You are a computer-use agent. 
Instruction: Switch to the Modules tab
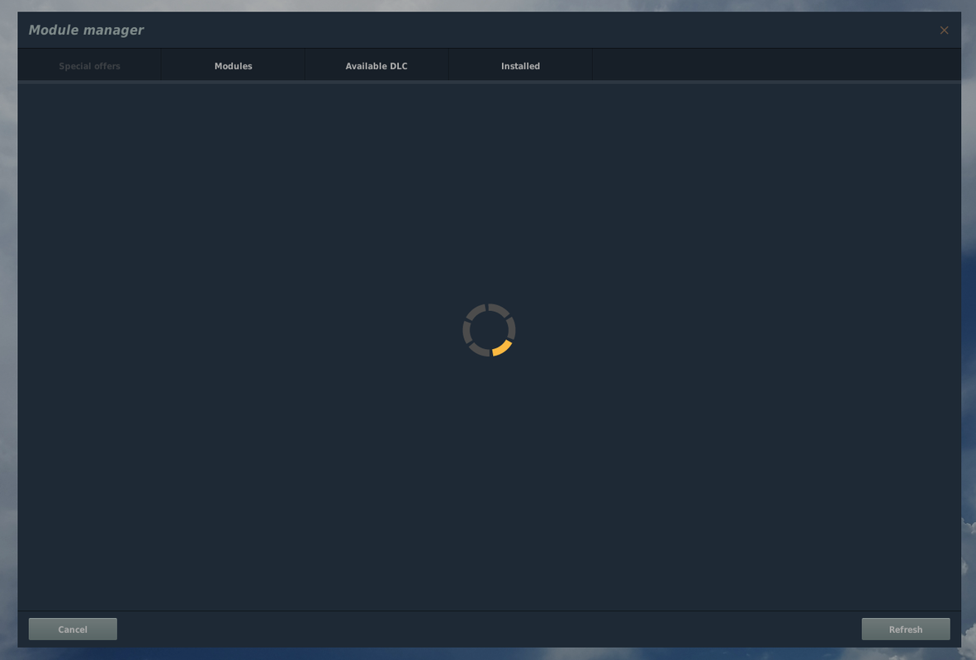point(234,66)
